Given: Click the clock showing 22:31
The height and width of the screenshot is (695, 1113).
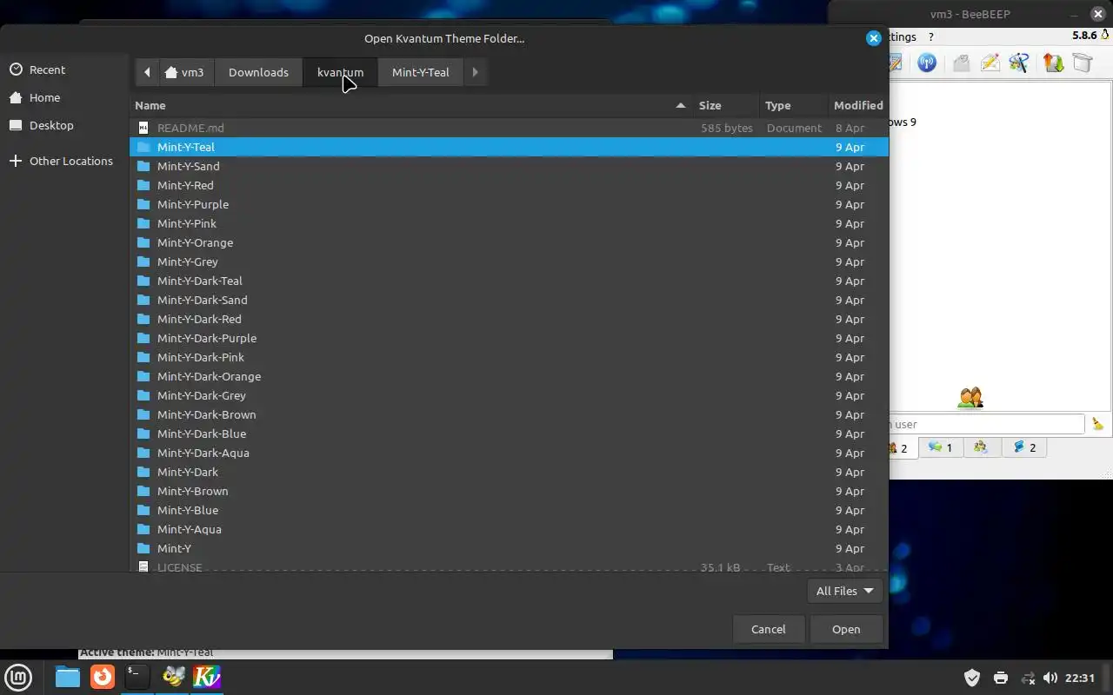Looking at the screenshot, I should pos(1080,678).
